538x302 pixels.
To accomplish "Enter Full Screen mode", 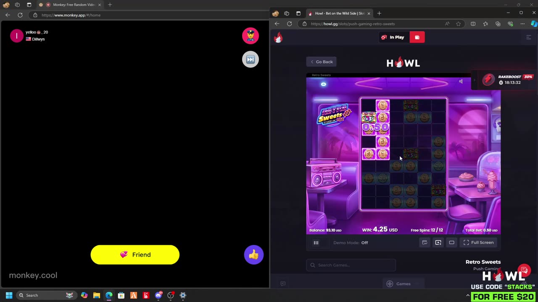I will (478, 242).
